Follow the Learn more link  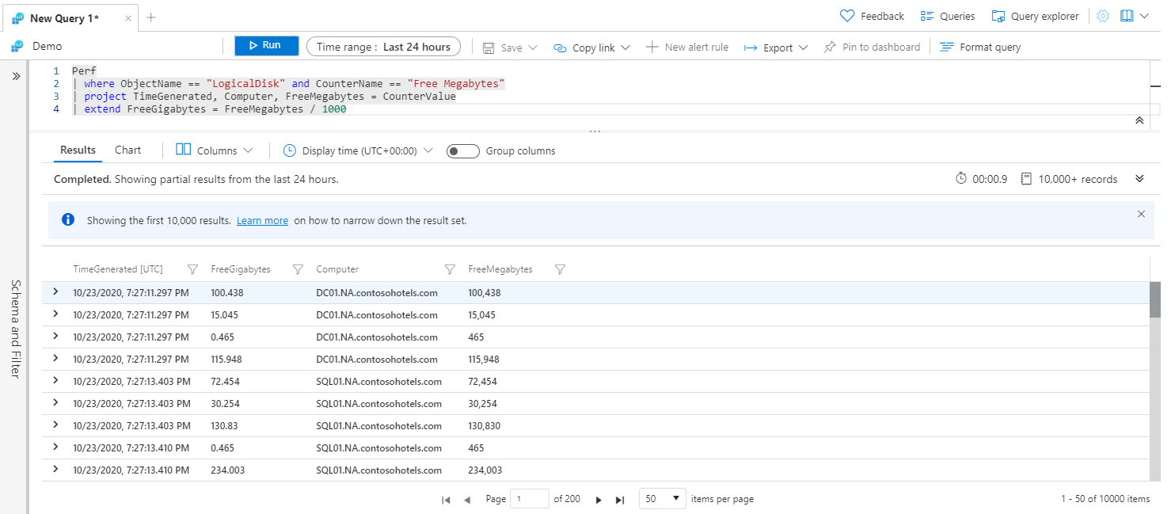[262, 221]
